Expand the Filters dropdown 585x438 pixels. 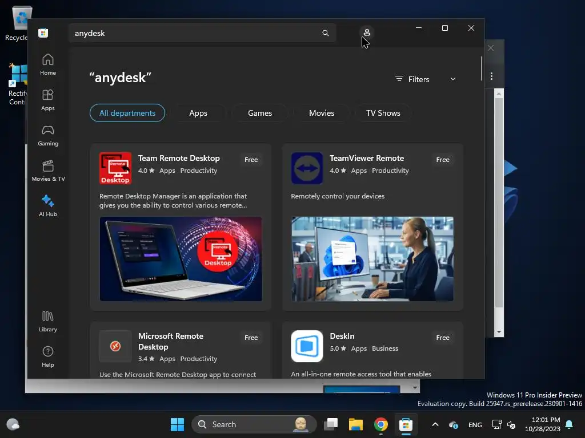[x=426, y=79]
